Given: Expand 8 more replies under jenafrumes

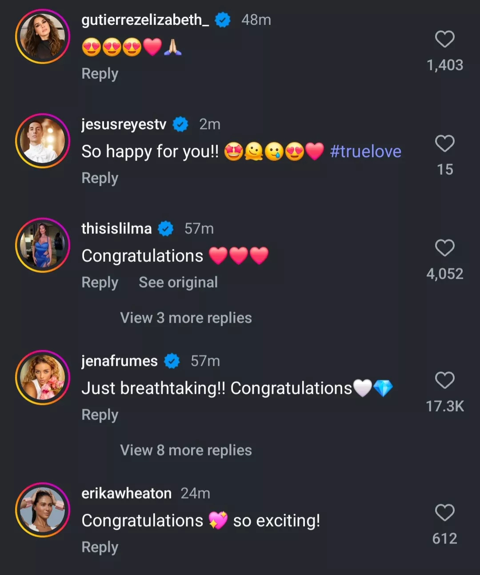Looking at the screenshot, I should click(x=186, y=451).
